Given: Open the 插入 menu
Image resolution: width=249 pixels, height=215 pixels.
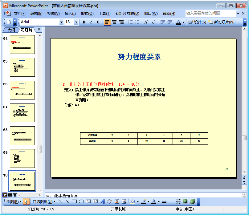Looking at the screenshot, I should 70,14.
